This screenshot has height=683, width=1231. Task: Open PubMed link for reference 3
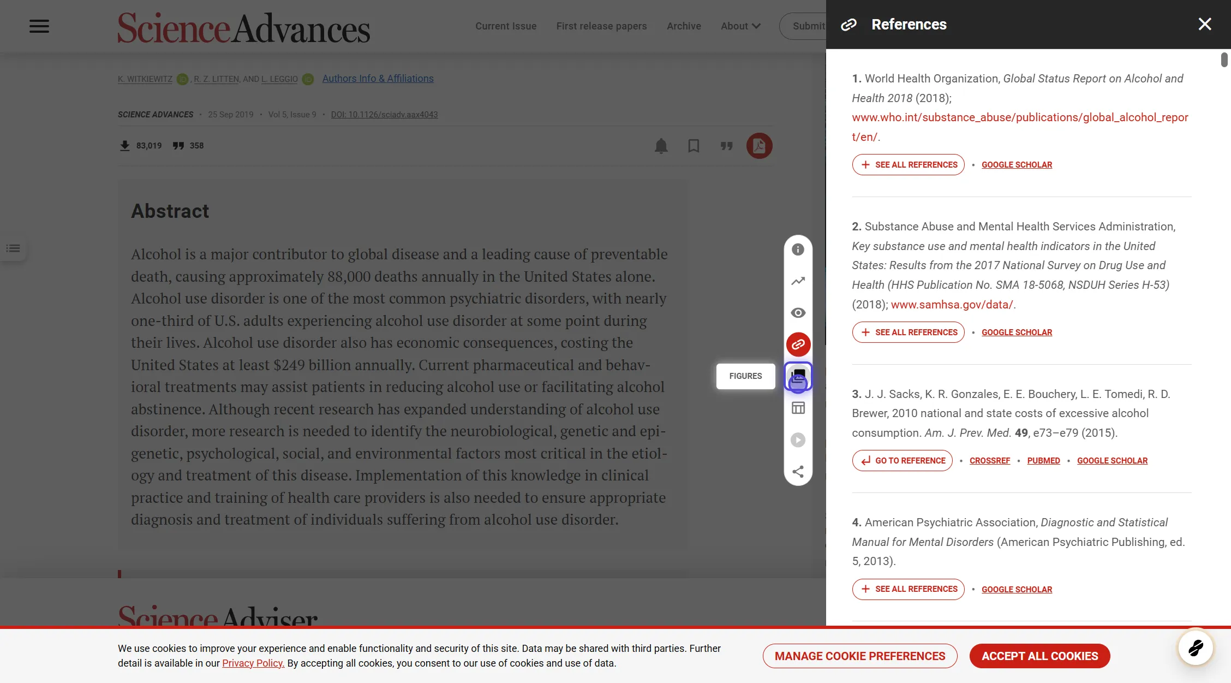tap(1043, 461)
